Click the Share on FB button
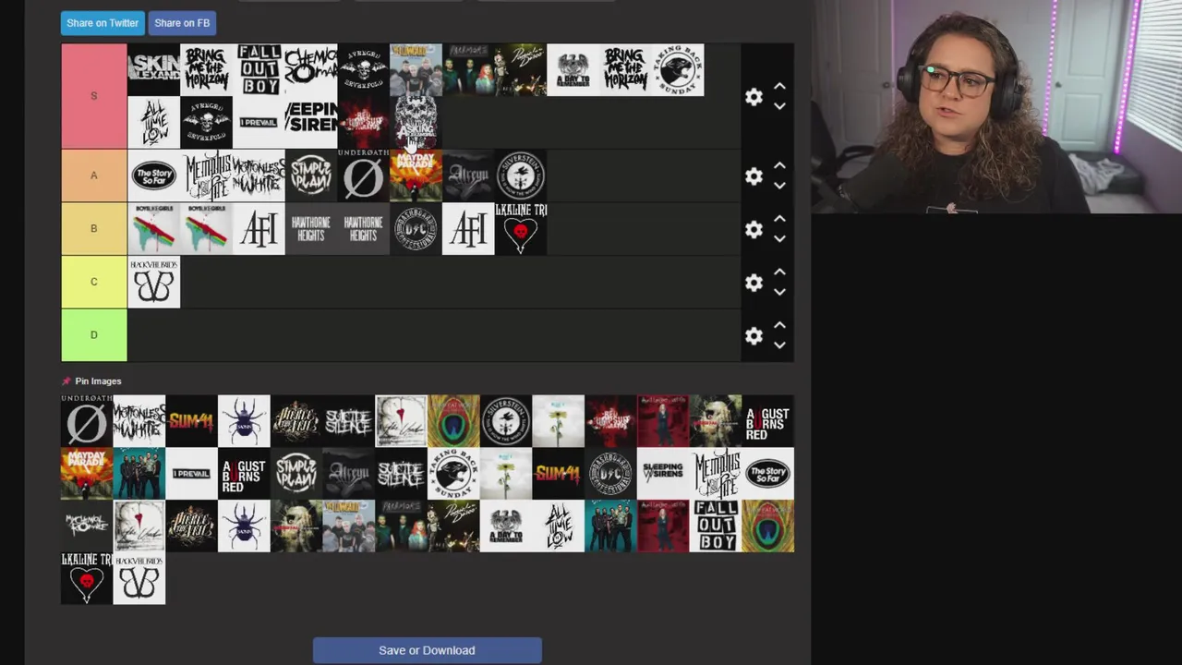1182x665 pixels. [x=182, y=22]
